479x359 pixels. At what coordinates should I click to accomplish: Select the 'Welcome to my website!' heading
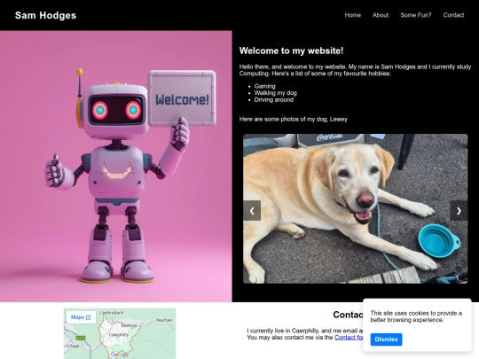(x=292, y=51)
